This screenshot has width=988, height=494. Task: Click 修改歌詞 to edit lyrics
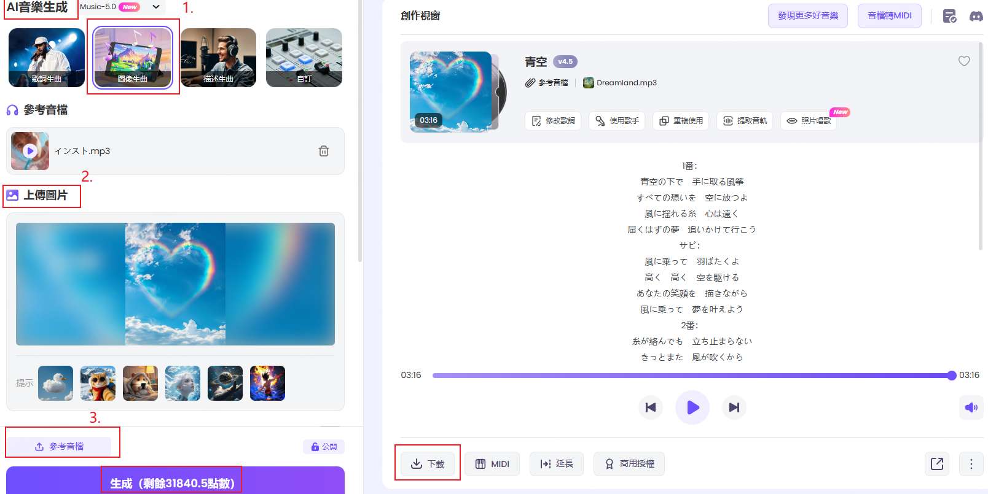pyautogui.click(x=553, y=120)
